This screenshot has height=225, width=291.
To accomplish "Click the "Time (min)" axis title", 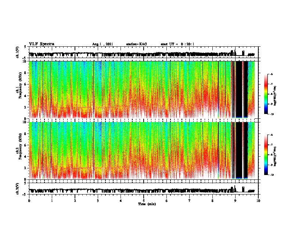I will click(x=147, y=204).
